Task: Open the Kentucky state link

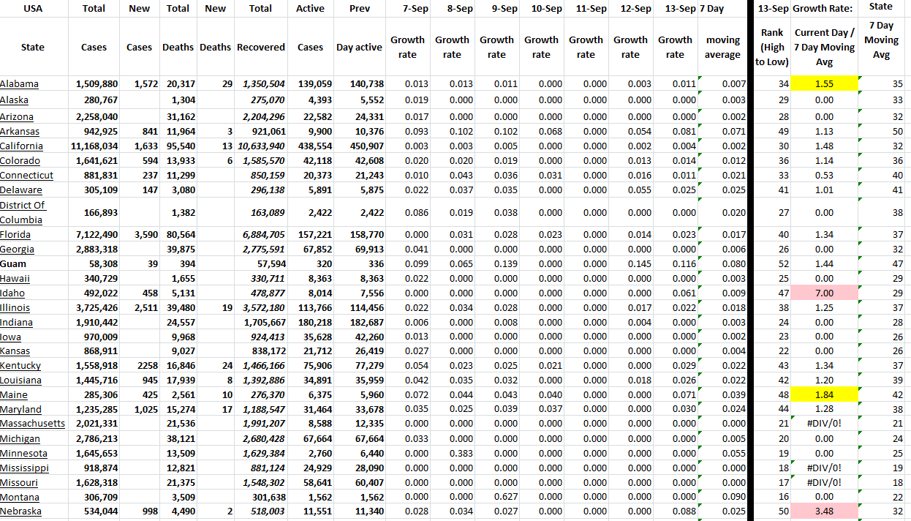Action: [x=20, y=365]
